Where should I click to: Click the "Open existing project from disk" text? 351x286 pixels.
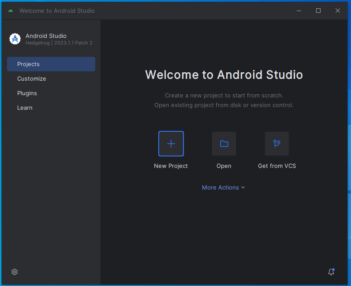point(224,105)
